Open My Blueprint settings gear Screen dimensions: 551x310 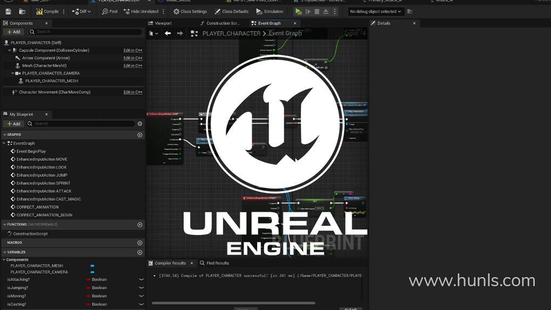(140, 124)
